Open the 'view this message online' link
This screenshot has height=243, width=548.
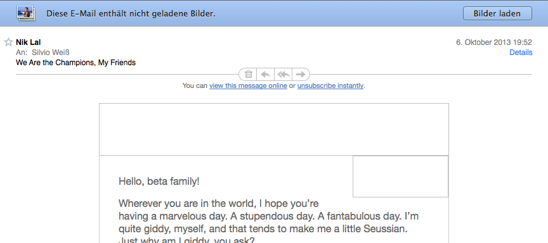pyautogui.click(x=248, y=85)
